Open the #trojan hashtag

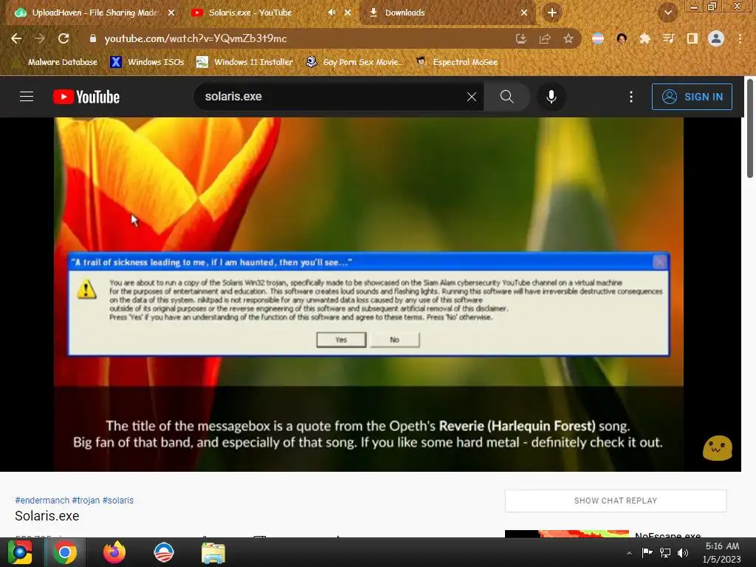(x=86, y=501)
